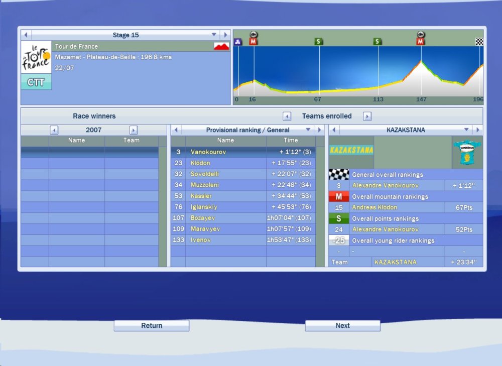Show the next Teams enrolled page
Viewport: 502px width, 366px height.
(367, 116)
